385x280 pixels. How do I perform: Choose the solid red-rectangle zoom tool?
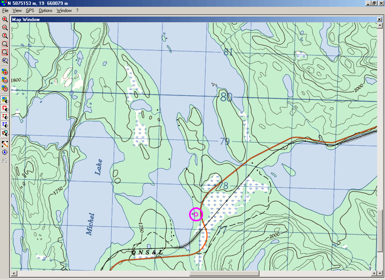click(x=5, y=52)
